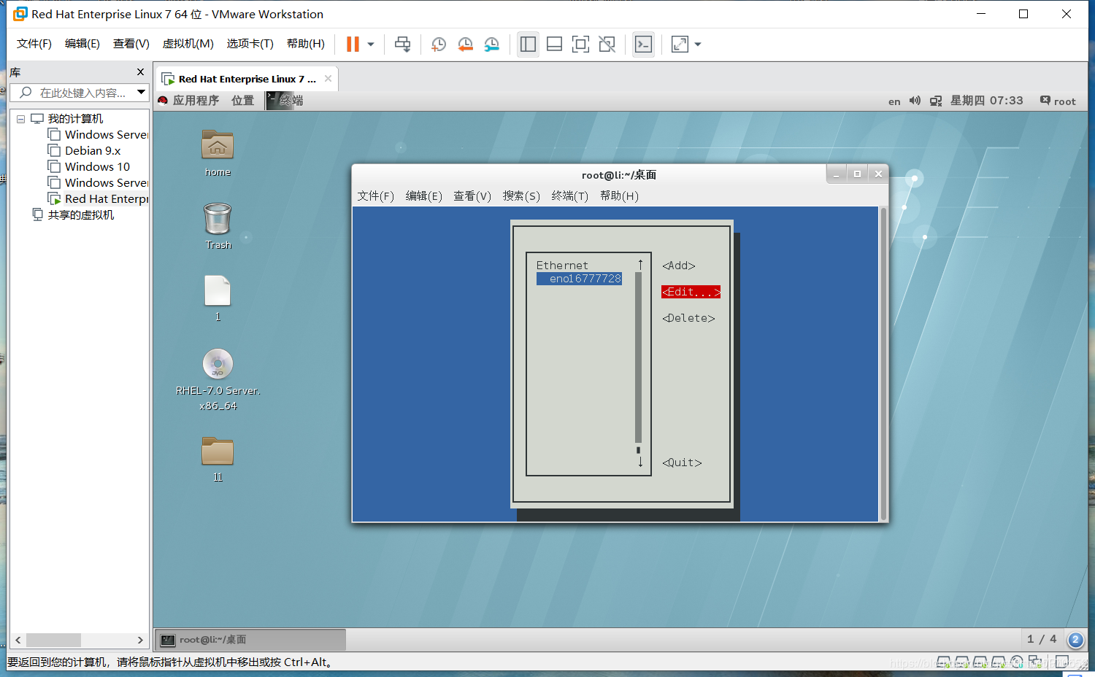Revert the virtual machine to its snapshot
This screenshot has width=1095, height=677.
click(465, 45)
